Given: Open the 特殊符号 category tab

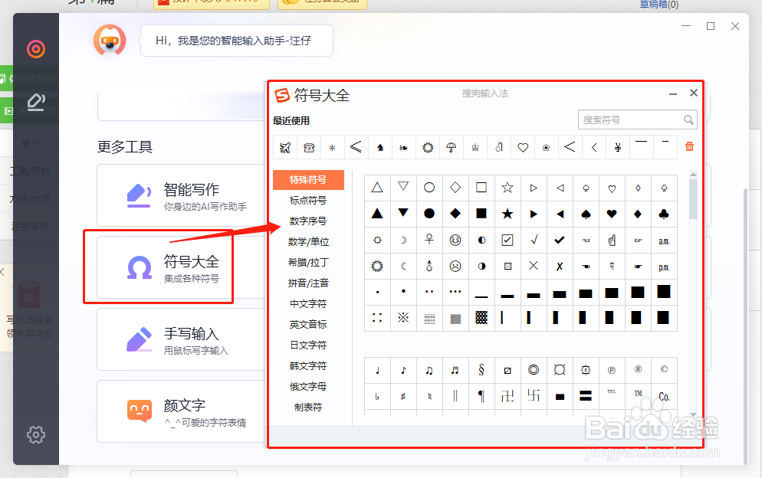Looking at the screenshot, I should pos(308,180).
